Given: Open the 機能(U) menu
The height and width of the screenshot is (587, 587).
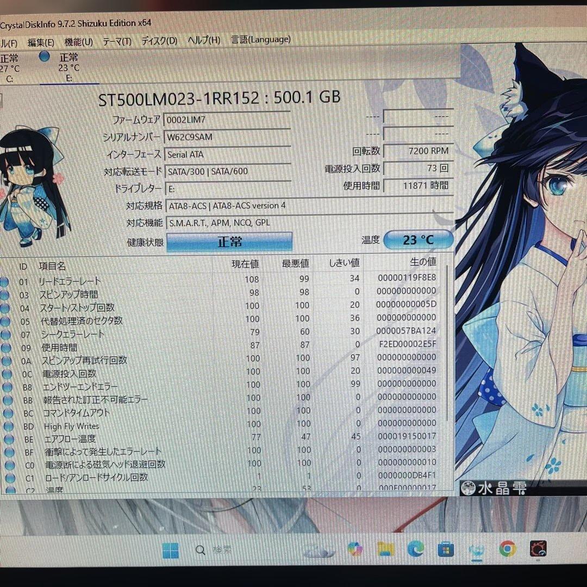Looking at the screenshot, I should [78, 40].
